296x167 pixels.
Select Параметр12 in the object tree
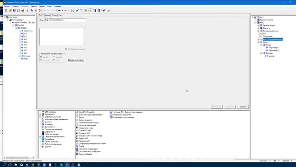click(274, 51)
